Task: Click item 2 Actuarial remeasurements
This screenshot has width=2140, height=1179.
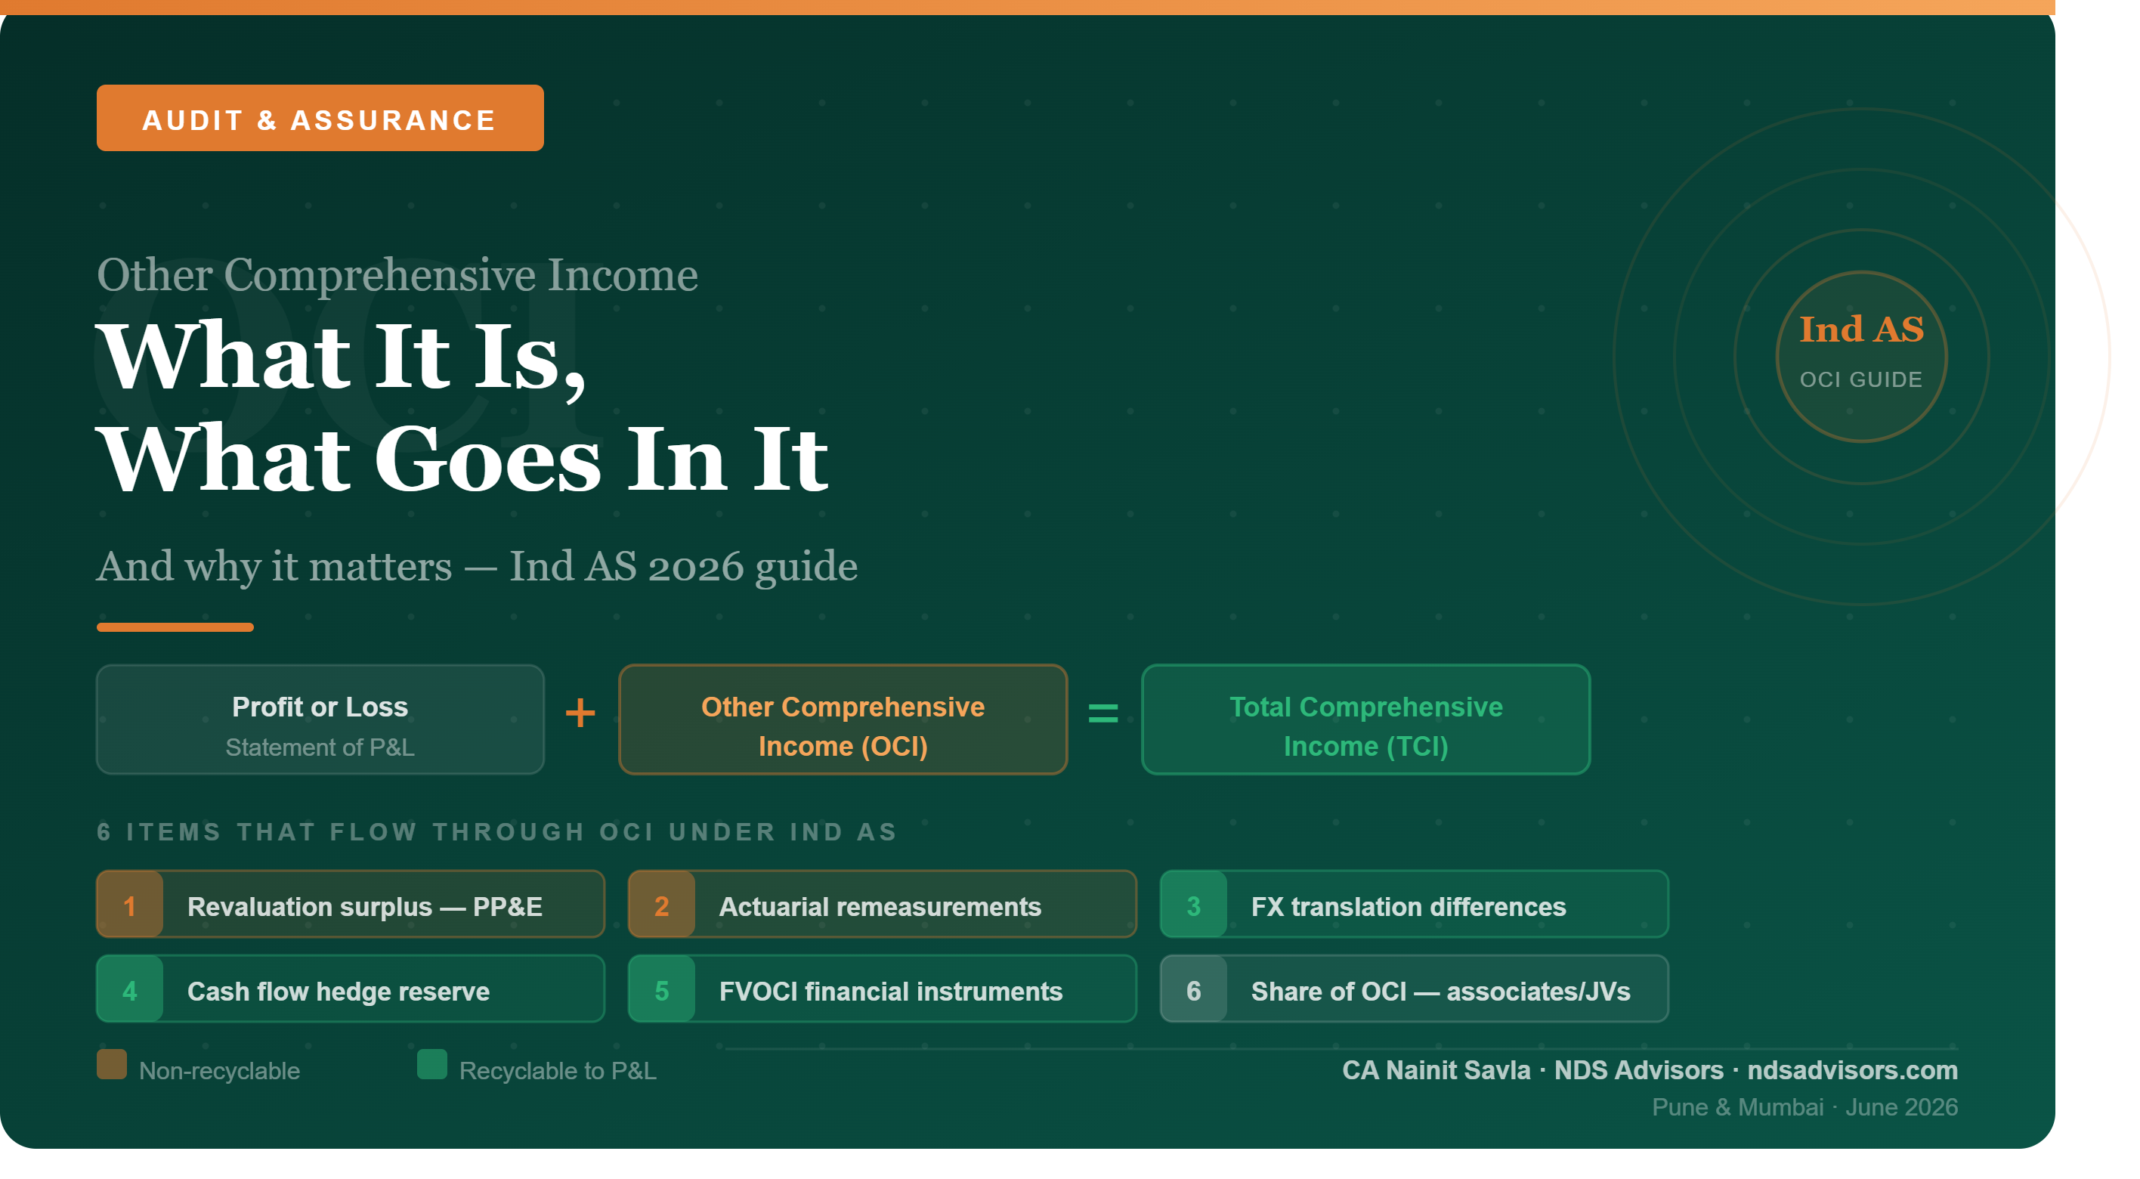Action: pos(883,905)
